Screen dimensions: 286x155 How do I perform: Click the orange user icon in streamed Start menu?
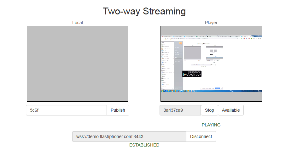(x=181, y=43)
